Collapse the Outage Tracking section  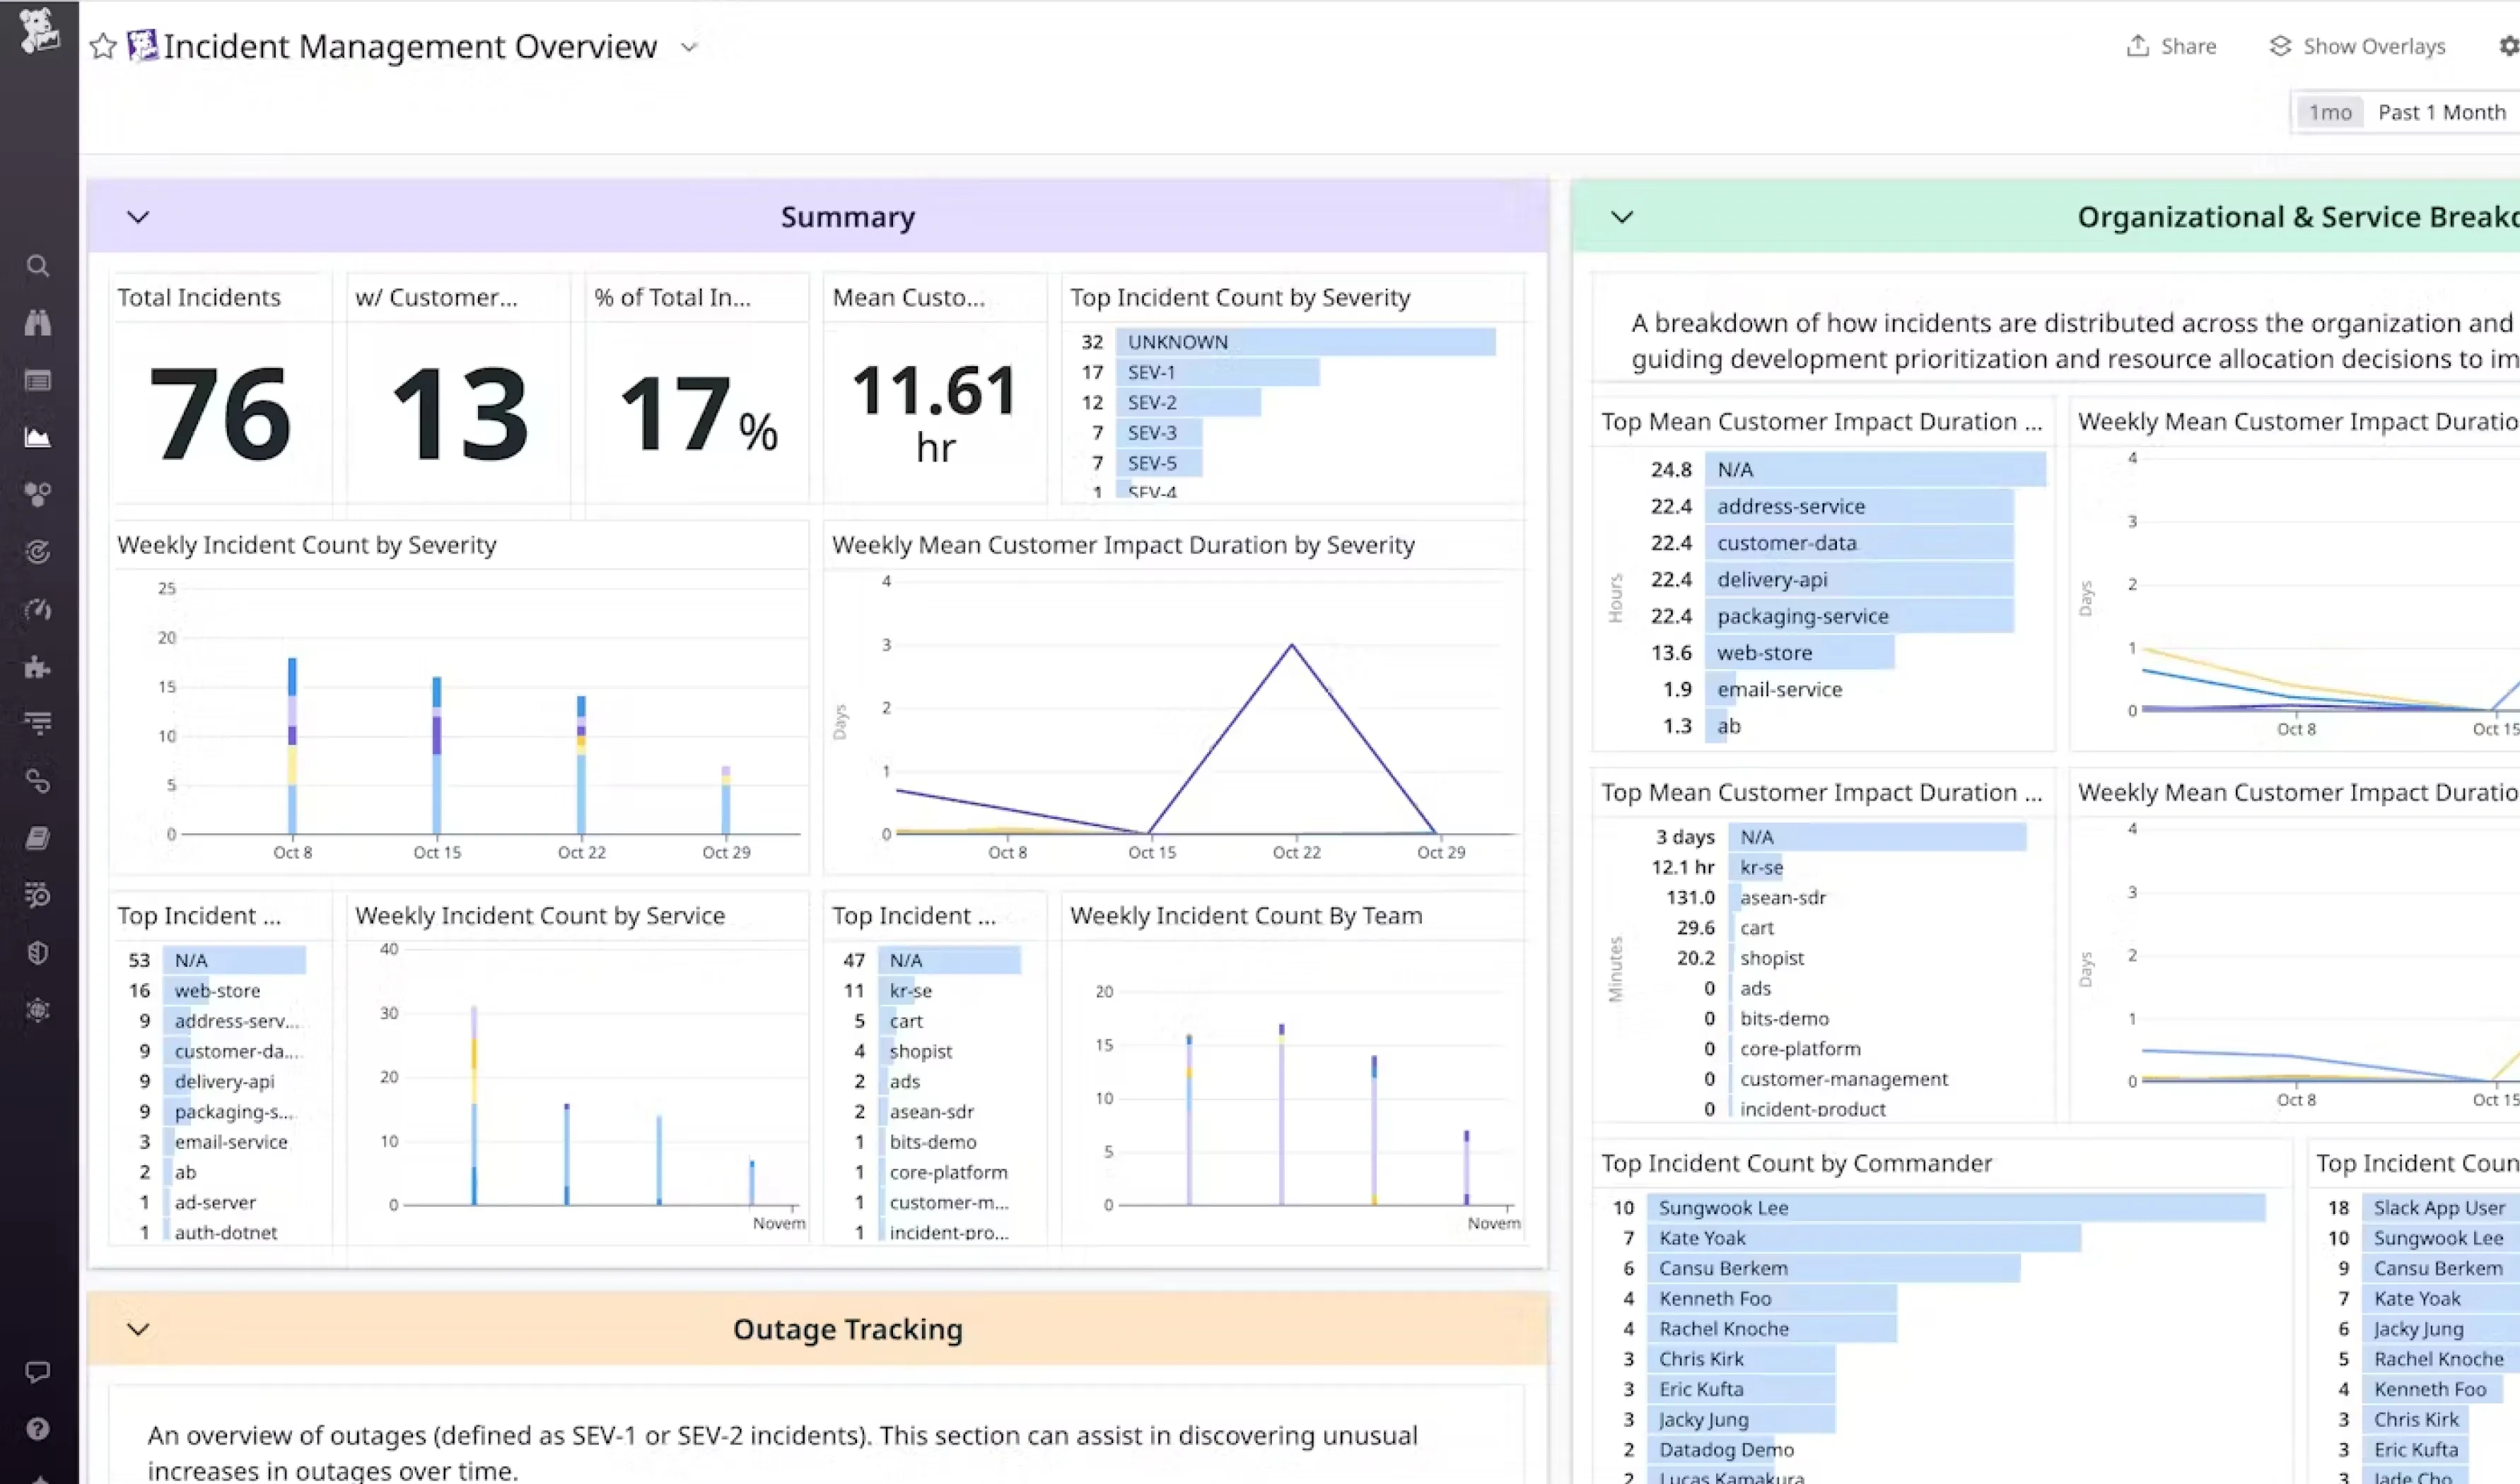pos(138,1329)
